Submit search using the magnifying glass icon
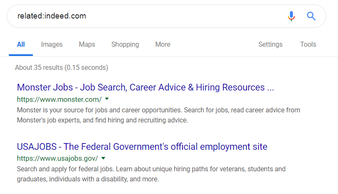Image resolution: width=338 pixels, height=194 pixels. tap(311, 16)
